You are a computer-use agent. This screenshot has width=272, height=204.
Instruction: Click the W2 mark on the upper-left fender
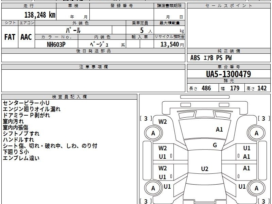(x=163, y=122)
